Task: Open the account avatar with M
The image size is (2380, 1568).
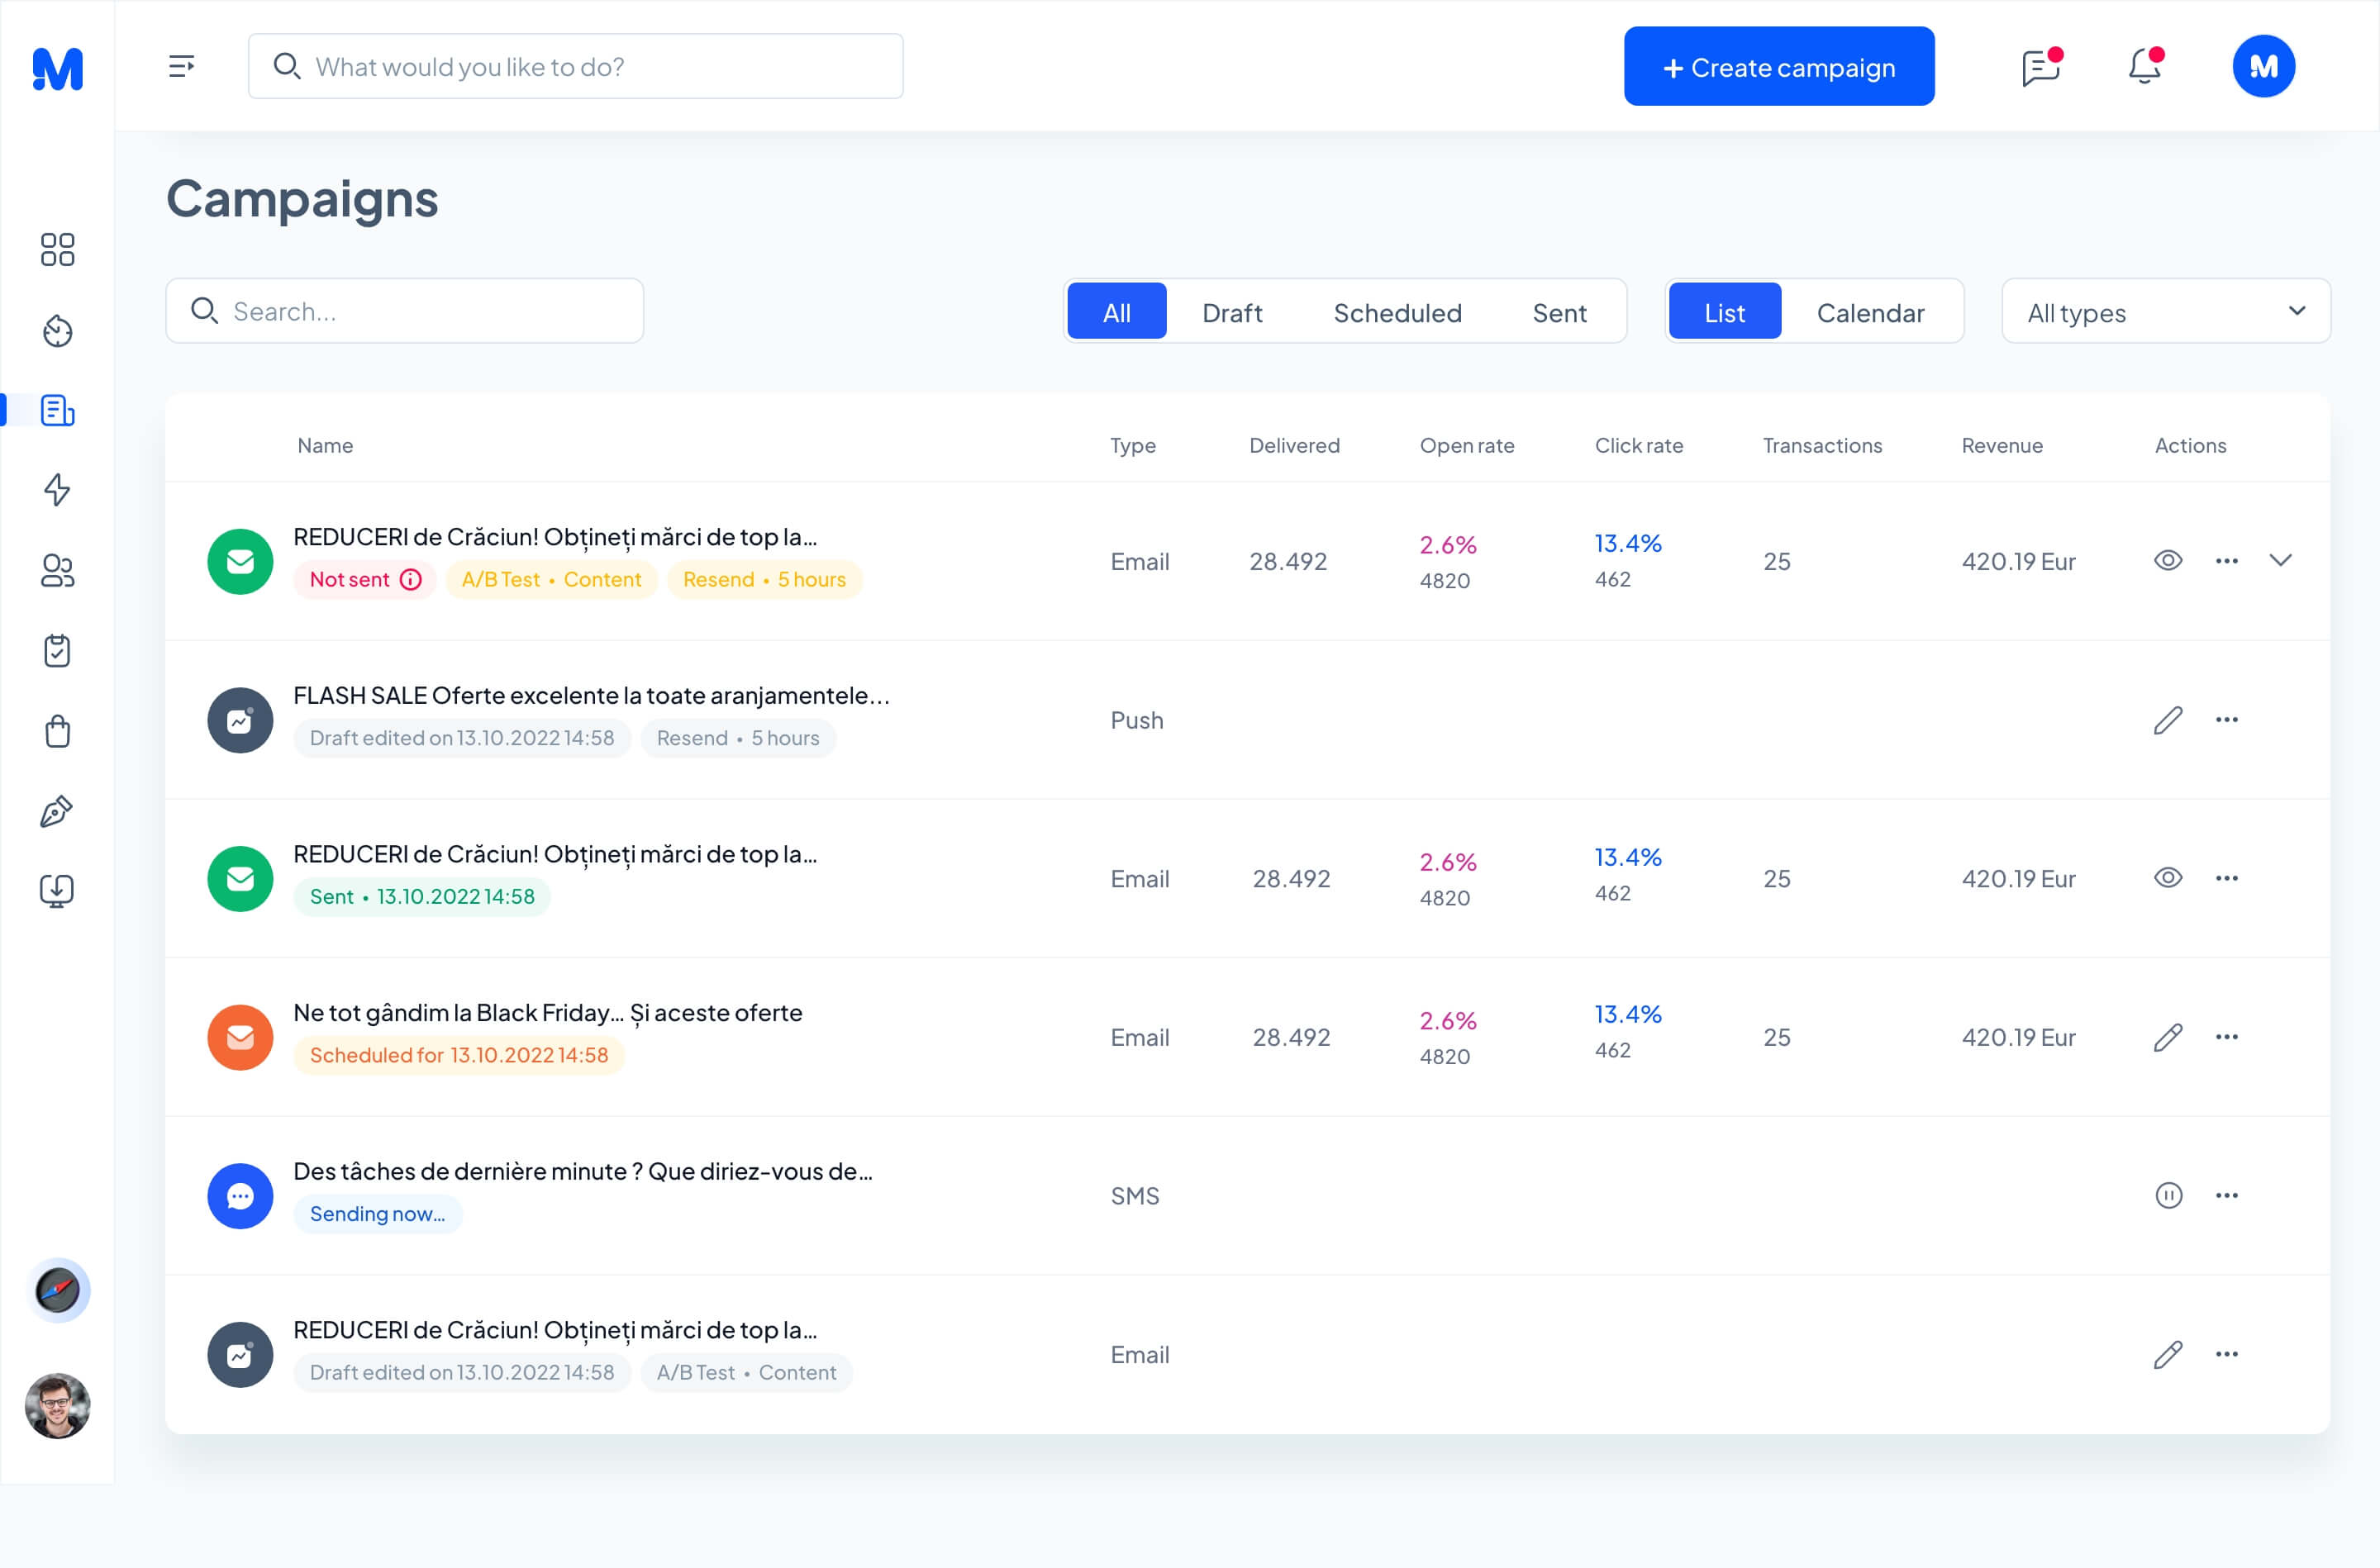Action: 2264,66
